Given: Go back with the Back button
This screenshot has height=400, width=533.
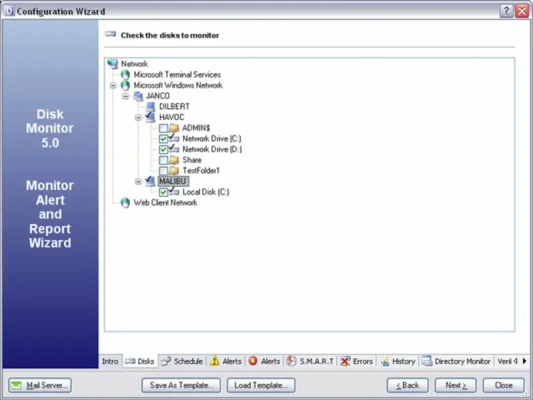Looking at the screenshot, I should (408, 385).
